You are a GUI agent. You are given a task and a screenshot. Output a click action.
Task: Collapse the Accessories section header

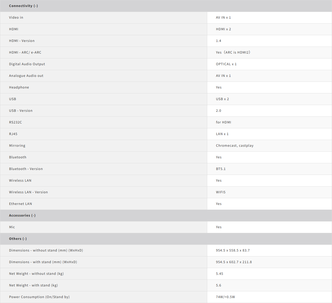pos(22,216)
